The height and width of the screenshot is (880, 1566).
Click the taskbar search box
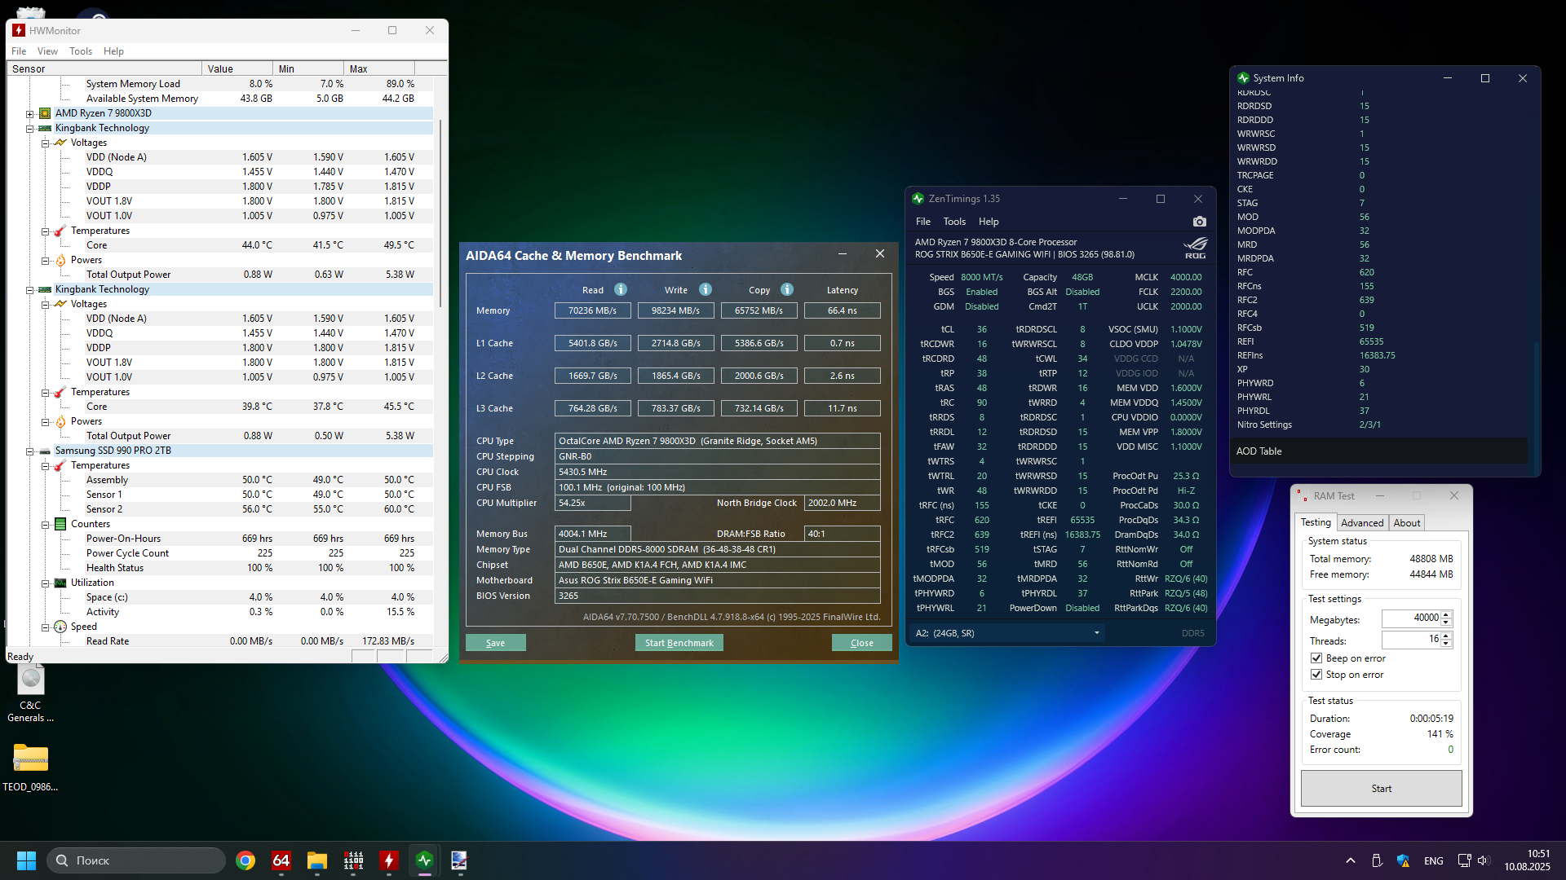point(136,860)
